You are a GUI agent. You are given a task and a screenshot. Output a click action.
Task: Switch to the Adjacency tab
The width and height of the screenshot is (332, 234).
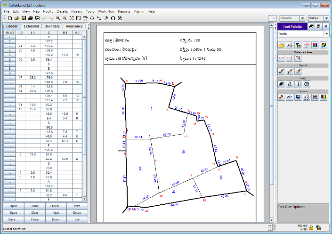[x=74, y=26]
